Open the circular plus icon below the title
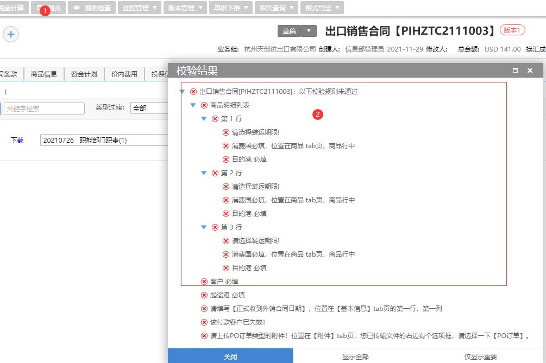Screen dimensions: 546x363 click(10, 34)
